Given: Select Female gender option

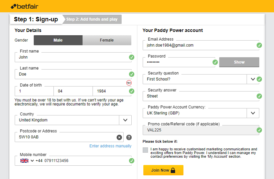Looking at the screenshot, I should 107,40.
